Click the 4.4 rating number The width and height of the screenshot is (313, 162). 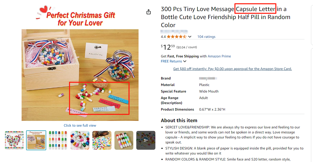(x=163, y=37)
